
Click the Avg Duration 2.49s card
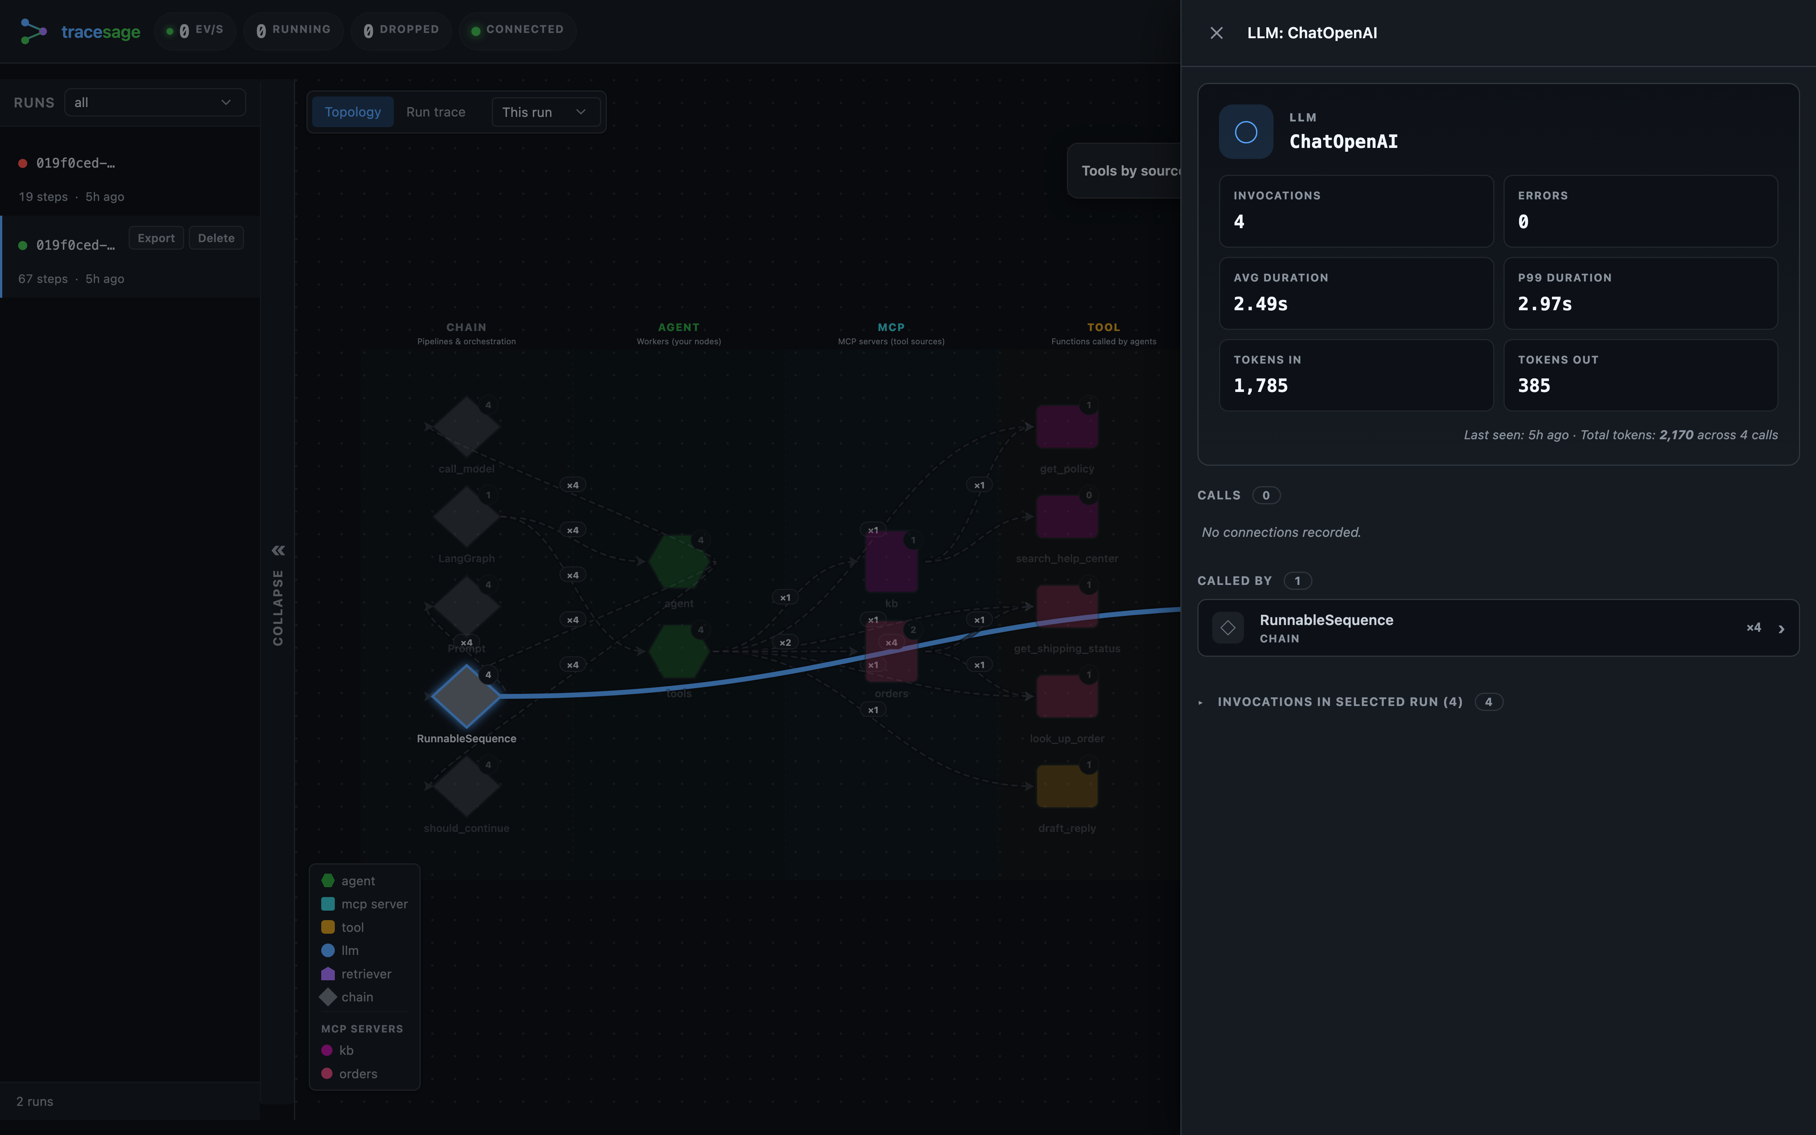(1356, 294)
